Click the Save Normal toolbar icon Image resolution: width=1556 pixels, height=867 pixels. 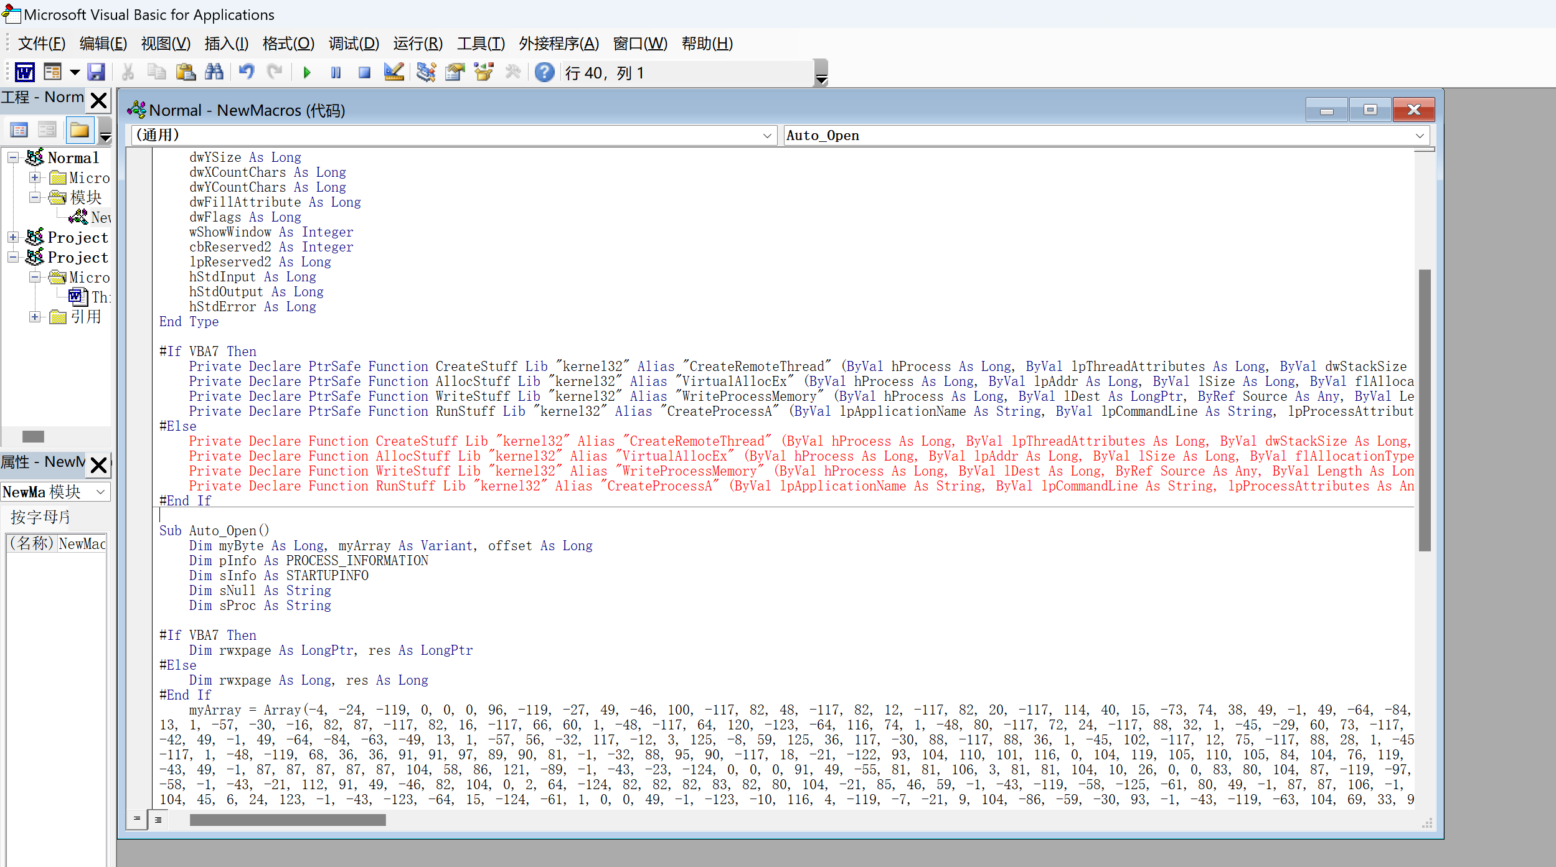(96, 72)
